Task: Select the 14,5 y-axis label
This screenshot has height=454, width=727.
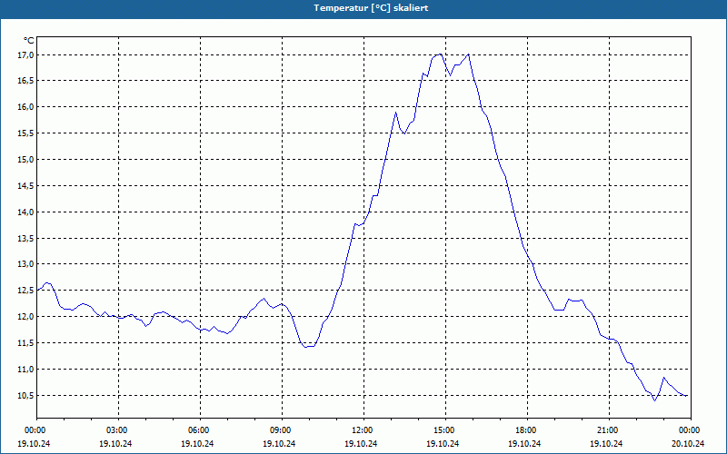Action: [x=26, y=186]
